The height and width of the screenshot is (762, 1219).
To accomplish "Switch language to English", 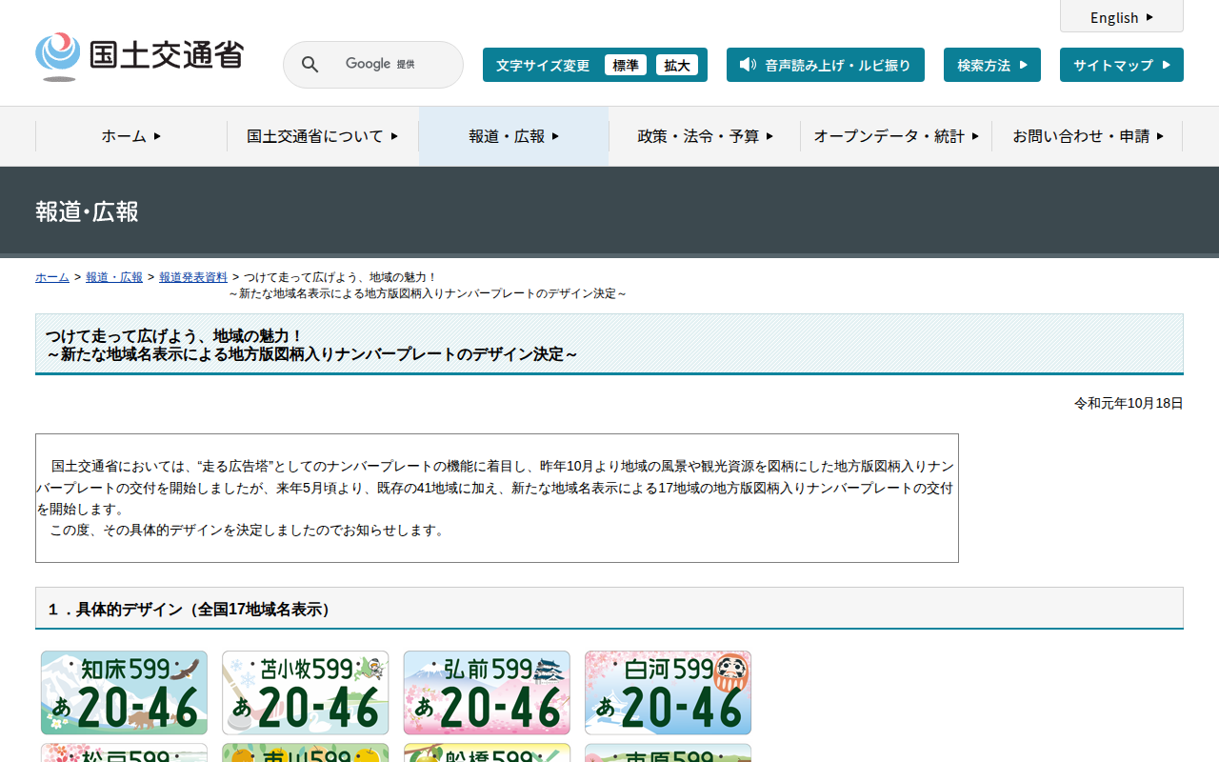I will pos(1121,17).
